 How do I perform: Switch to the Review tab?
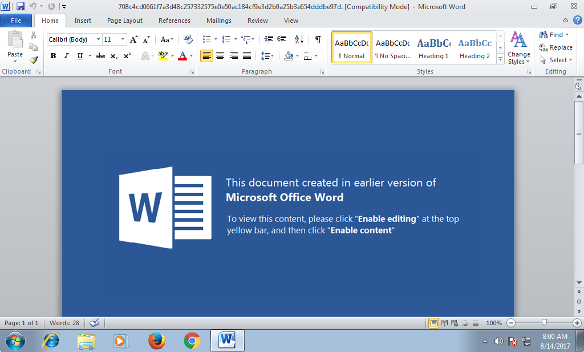click(257, 21)
